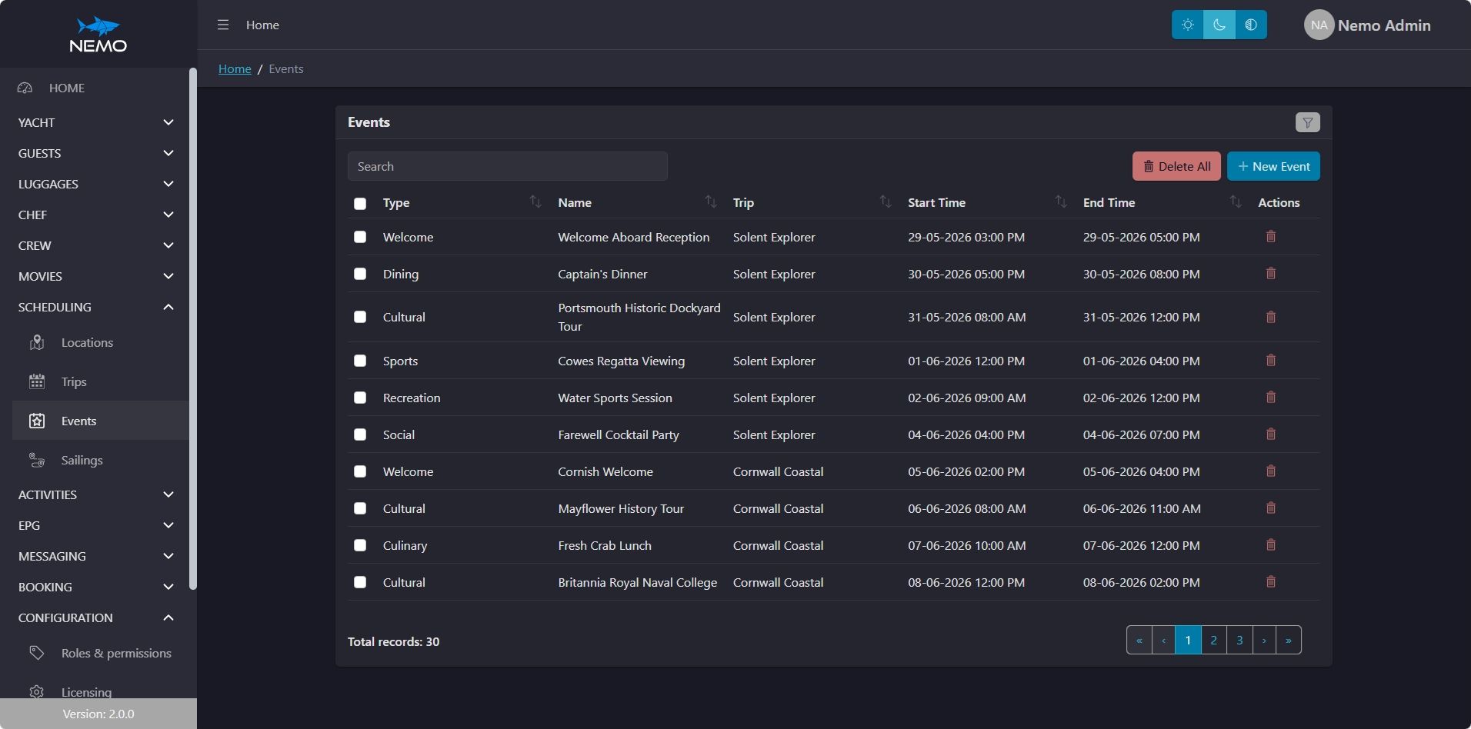Expand the MOVIES menu section
This screenshot has width=1471, height=729.
click(x=95, y=276)
